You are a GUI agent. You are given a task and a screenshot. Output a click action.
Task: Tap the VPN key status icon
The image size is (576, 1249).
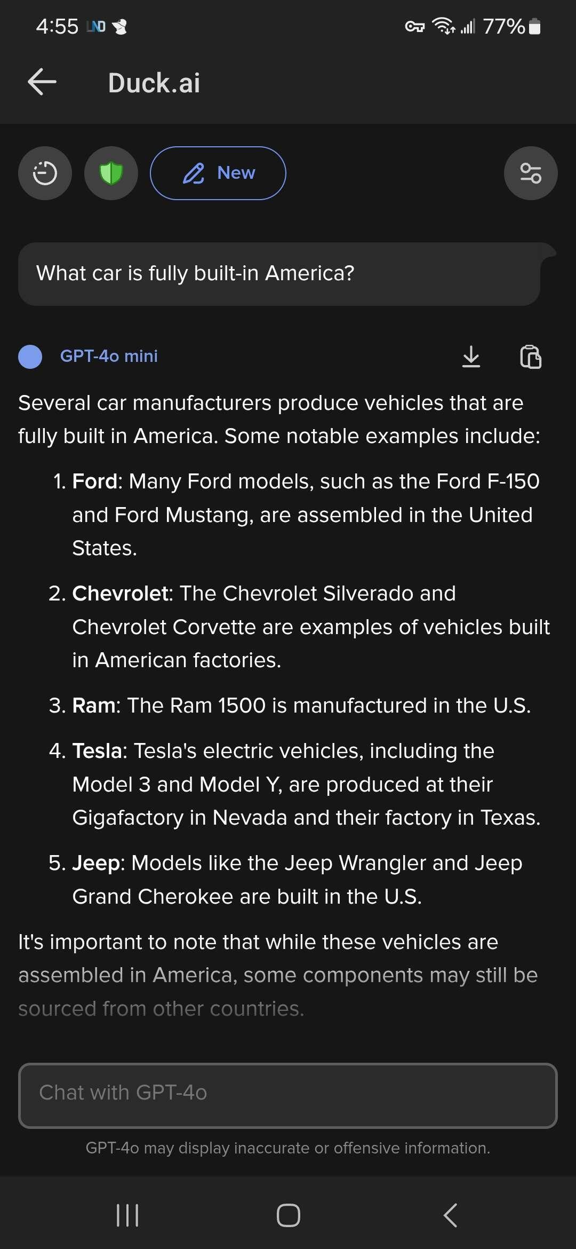pyautogui.click(x=414, y=26)
